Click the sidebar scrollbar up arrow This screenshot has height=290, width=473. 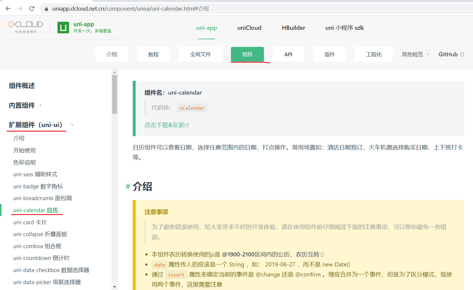[x=114, y=72]
